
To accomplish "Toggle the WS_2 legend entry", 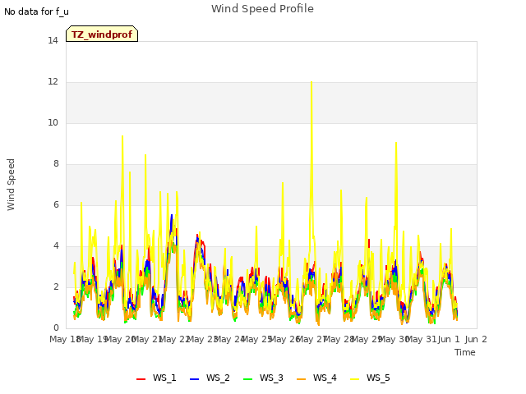I will (210, 378).
